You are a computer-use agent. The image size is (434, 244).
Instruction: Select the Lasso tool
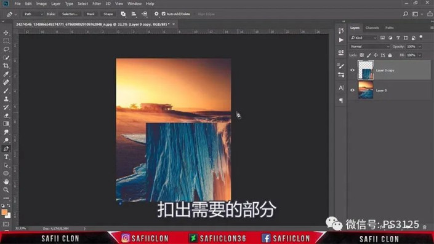tap(6, 49)
